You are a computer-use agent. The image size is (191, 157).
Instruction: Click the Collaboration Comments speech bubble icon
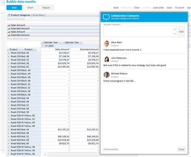[x=106, y=17]
